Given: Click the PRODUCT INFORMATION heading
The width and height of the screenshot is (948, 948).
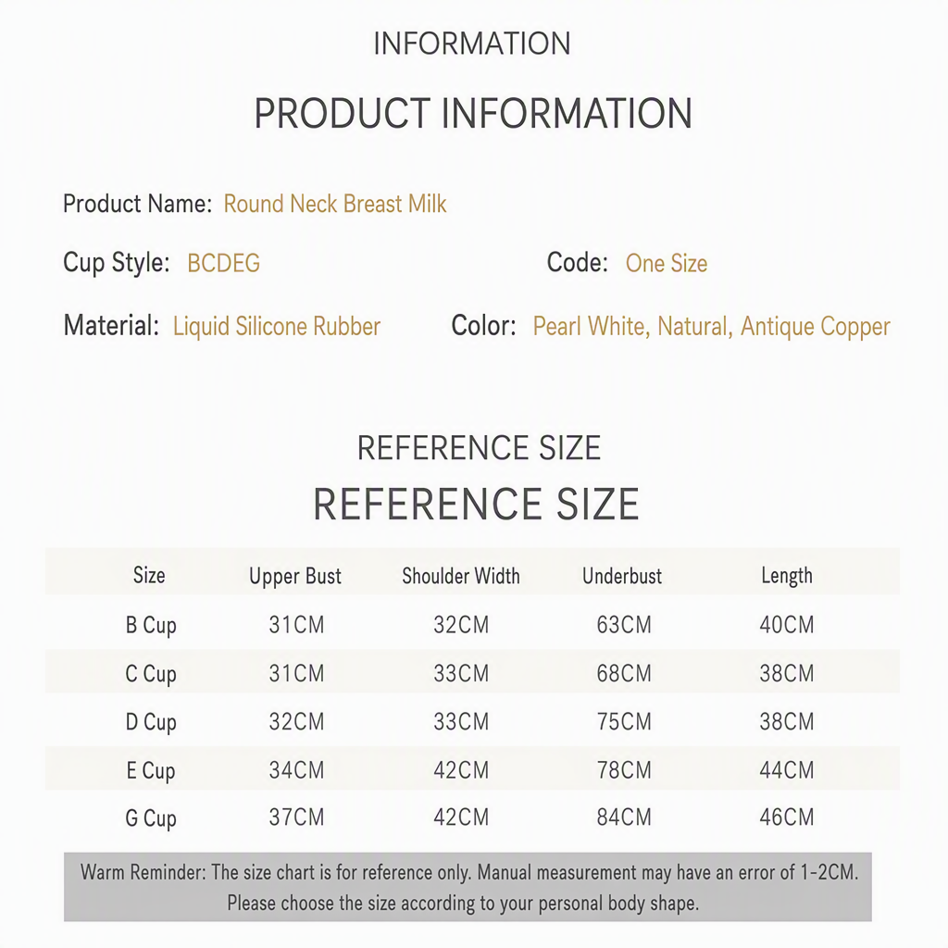Looking at the screenshot, I should (473, 113).
